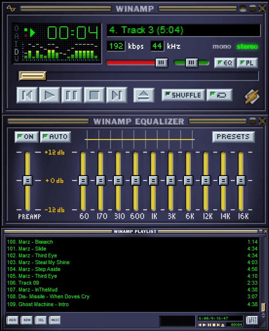Toggle windowshade mode on Equalizer window

click(x=253, y=121)
